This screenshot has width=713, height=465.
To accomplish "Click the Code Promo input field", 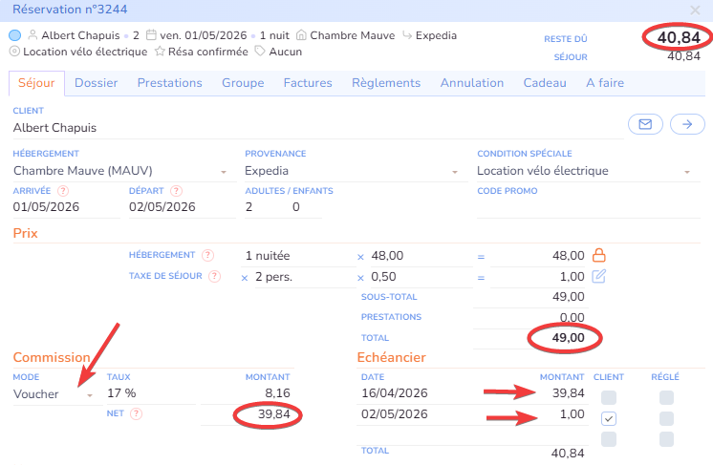I will (583, 207).
